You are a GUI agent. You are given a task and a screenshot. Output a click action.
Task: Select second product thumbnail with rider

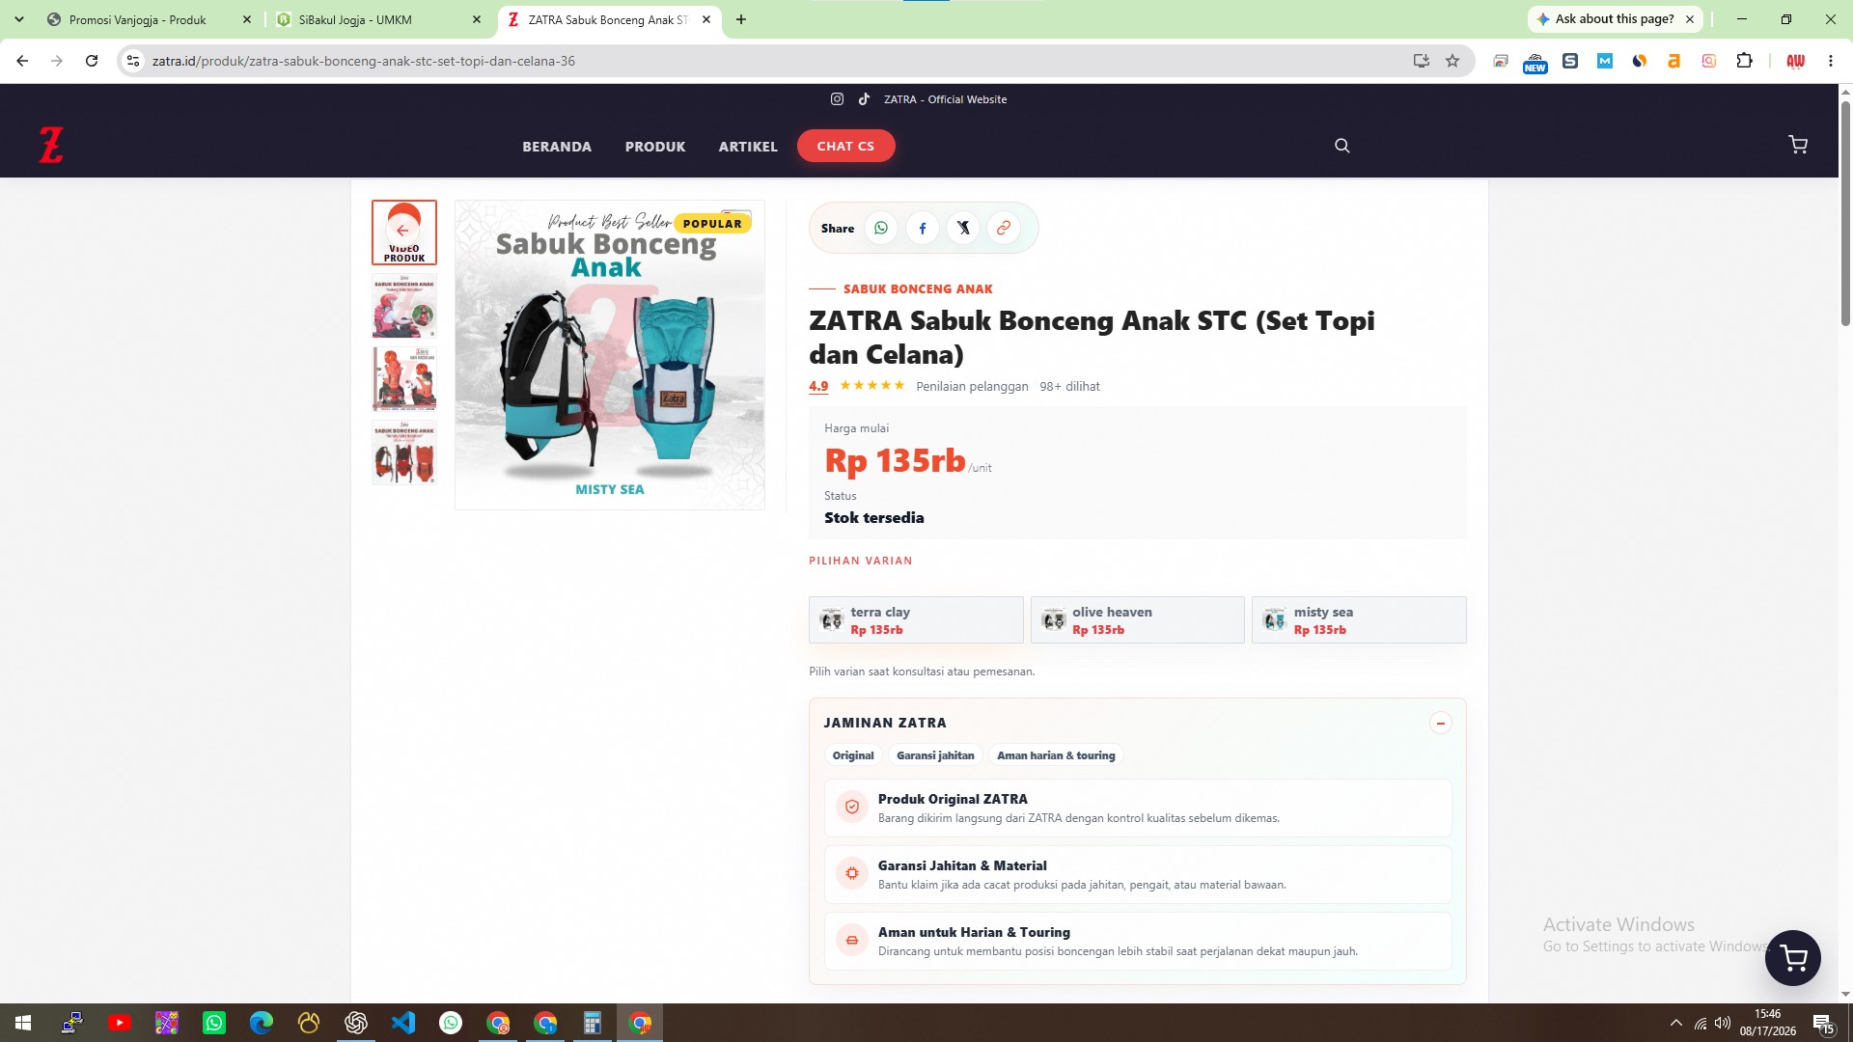404,306
